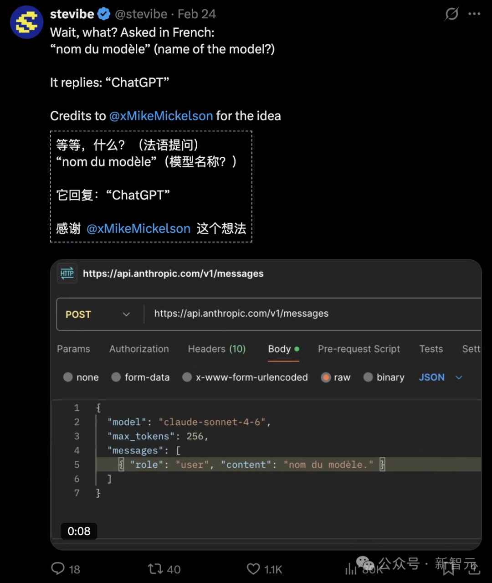The height and width of the screenshot is (583, 492).
Task: Click the api.anthropic.com messages URL
Action: coord(241,314)
